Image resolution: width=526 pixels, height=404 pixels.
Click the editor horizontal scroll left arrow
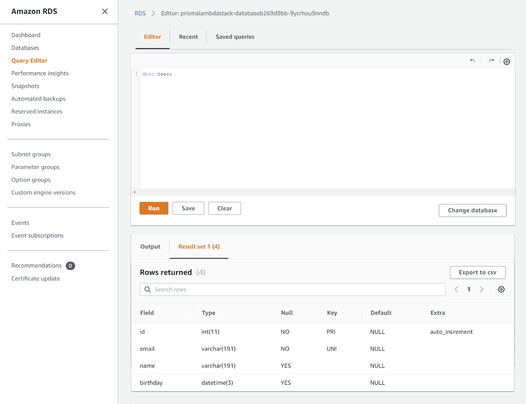[x=135, y=192]
